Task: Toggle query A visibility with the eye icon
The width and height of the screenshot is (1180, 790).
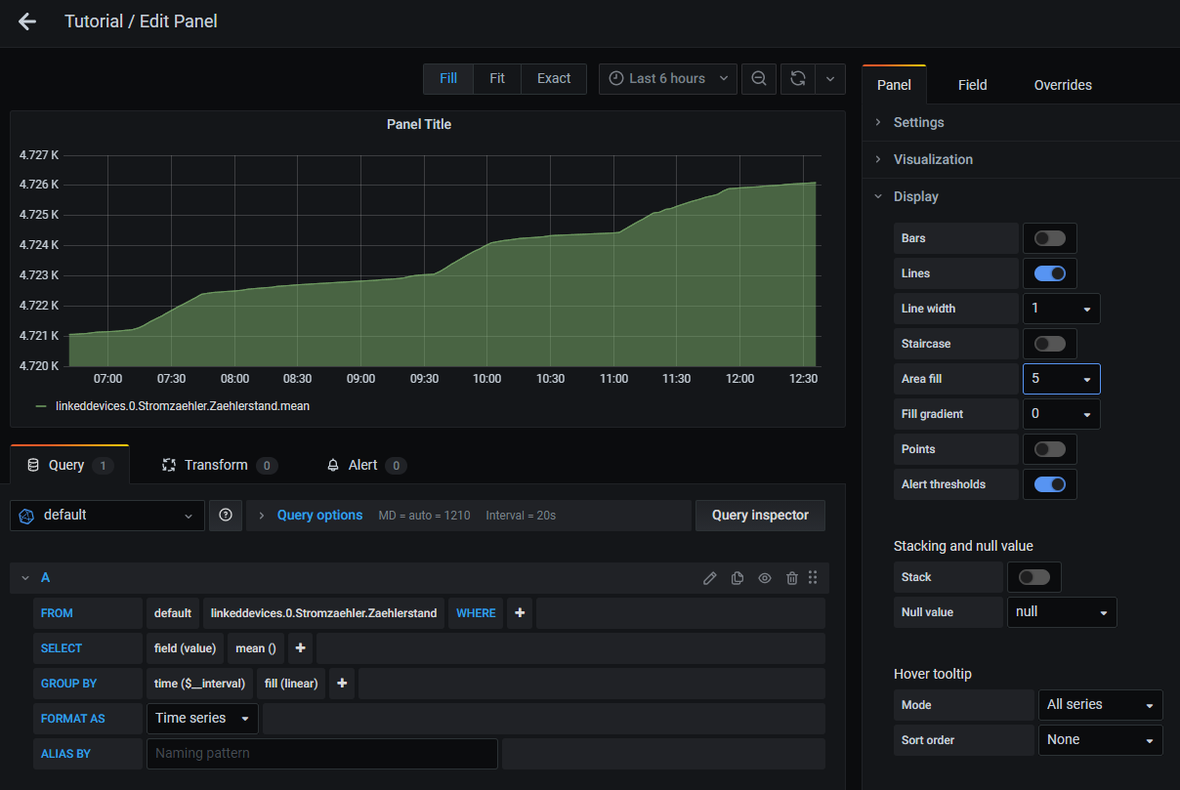Action: click(764, 577)
